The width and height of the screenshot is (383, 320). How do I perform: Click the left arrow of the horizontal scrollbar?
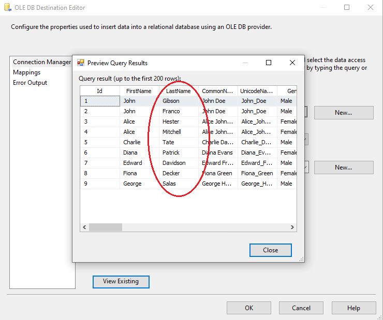84,227
